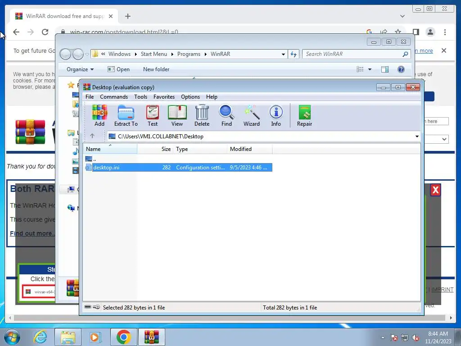Open the Chrome profile avatar

pos(430,32)
